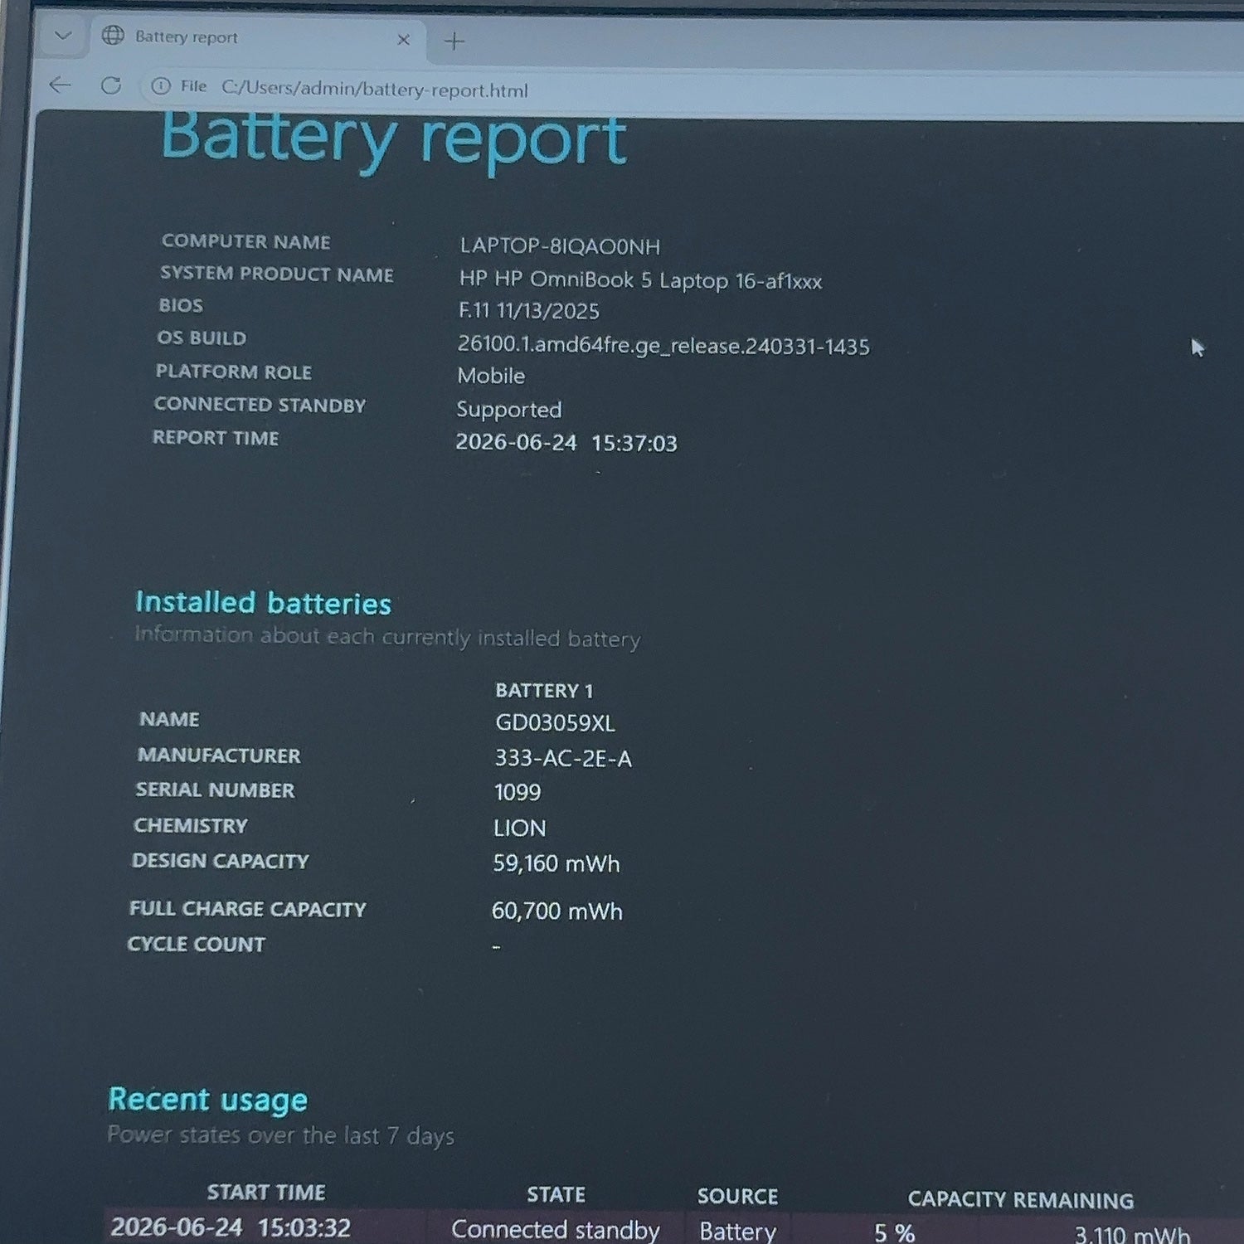This screenshot has width=1244, height=1244.
Task: Click the OS build number value
Action: pos(663,345)
